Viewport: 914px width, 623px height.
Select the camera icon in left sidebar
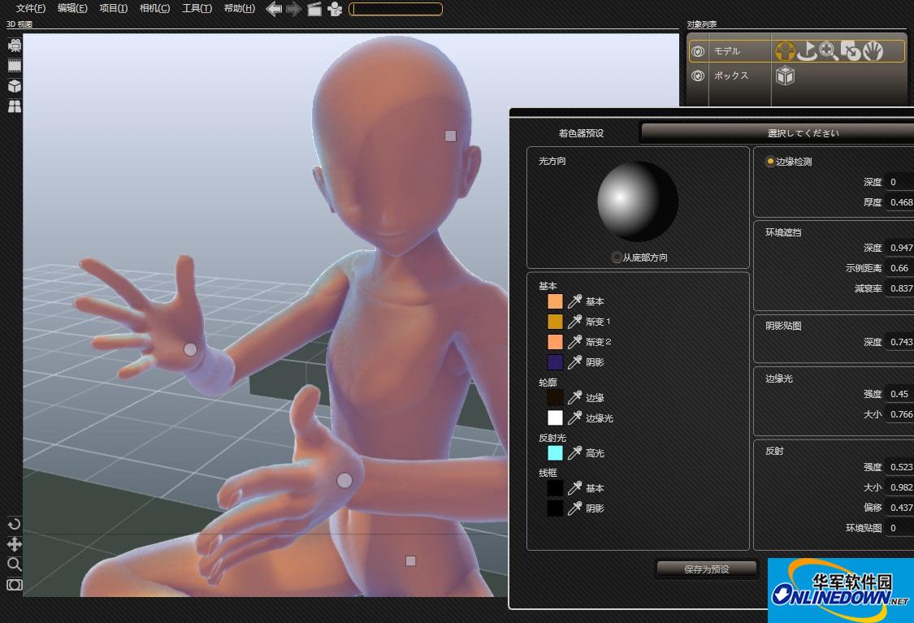(15, 45)
